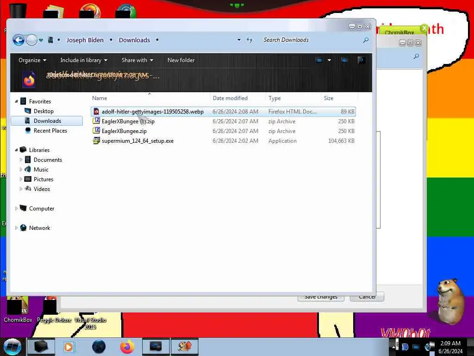Create a New folder from the toolbar
The height and width of the screenshot is (356, 474).
(181, 60)
